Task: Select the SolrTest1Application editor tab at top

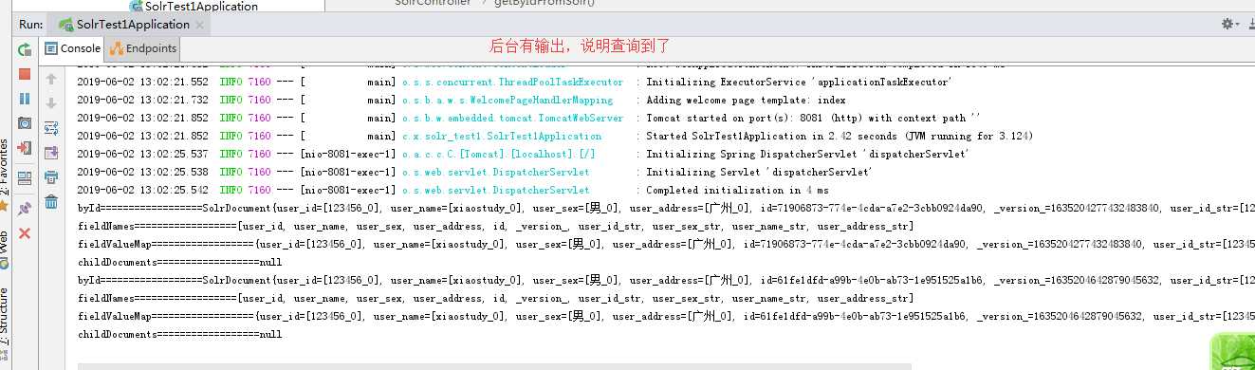Action: pos(194,6)
